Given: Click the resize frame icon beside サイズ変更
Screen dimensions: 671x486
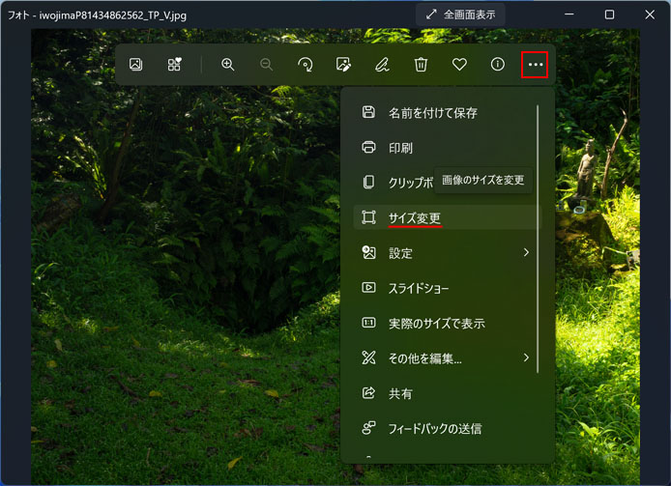Looking at the screenshot, I should coord(368,217).
